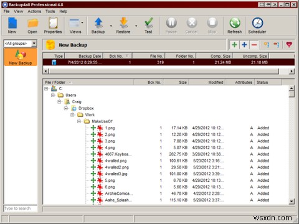
Task: Click the Cancel toolbar button
Action: 191,26
